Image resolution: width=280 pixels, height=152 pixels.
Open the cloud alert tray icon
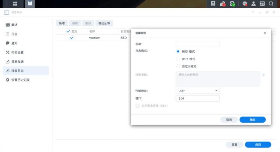click(223, 3)
